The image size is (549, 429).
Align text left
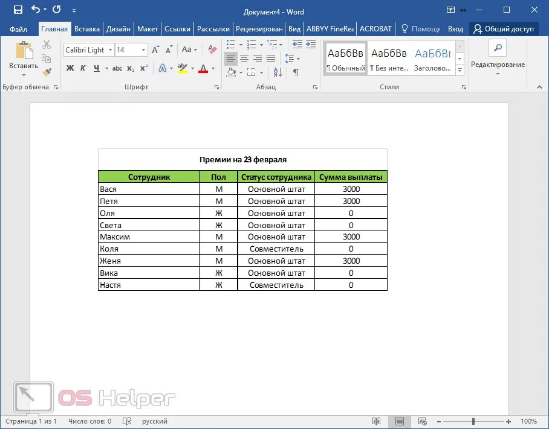231,59
